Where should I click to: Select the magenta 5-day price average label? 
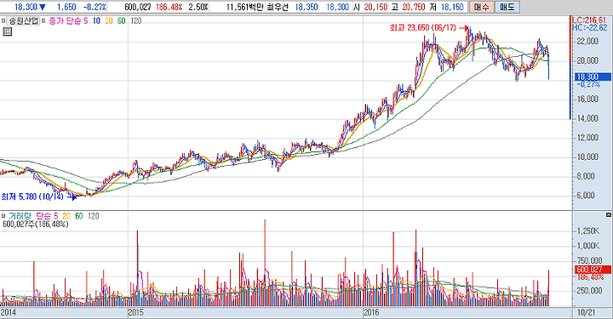[x=86, y=20]
